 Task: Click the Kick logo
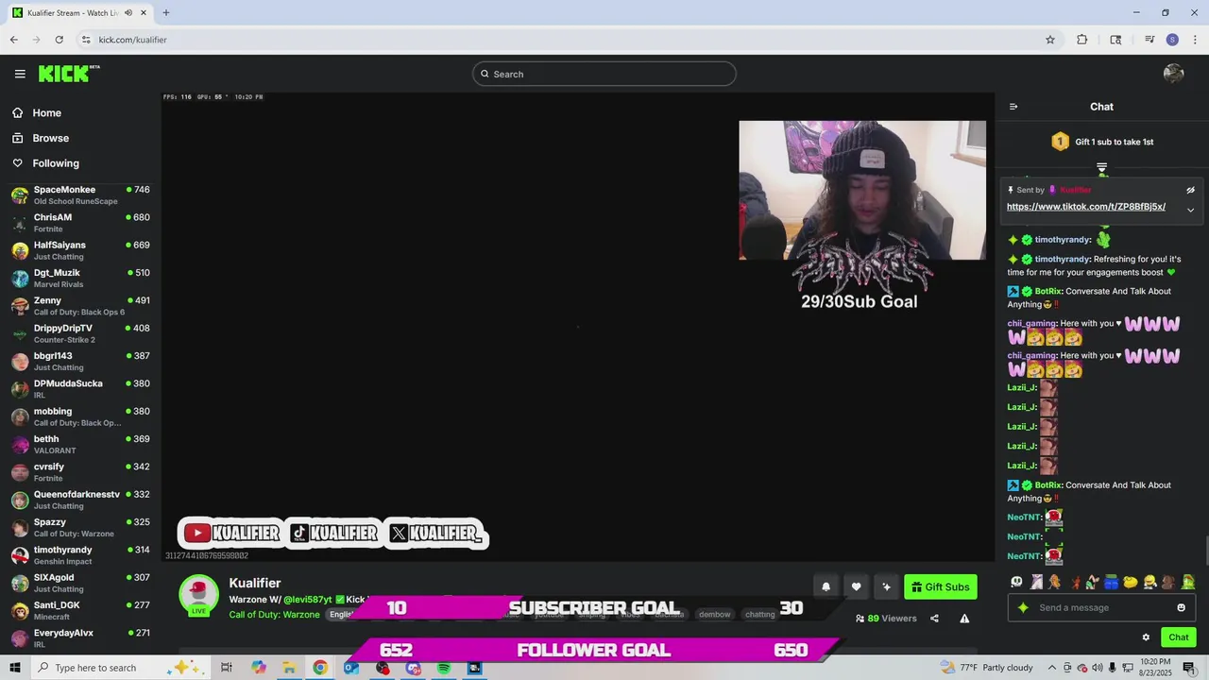click(x=68, y=74)
